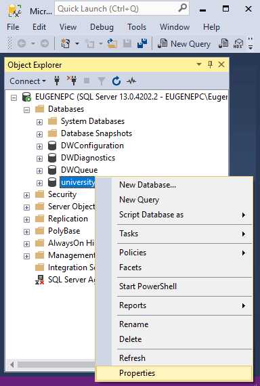Click the Navigate Backward arrow icon
The image size is (260, 386).
22,43
